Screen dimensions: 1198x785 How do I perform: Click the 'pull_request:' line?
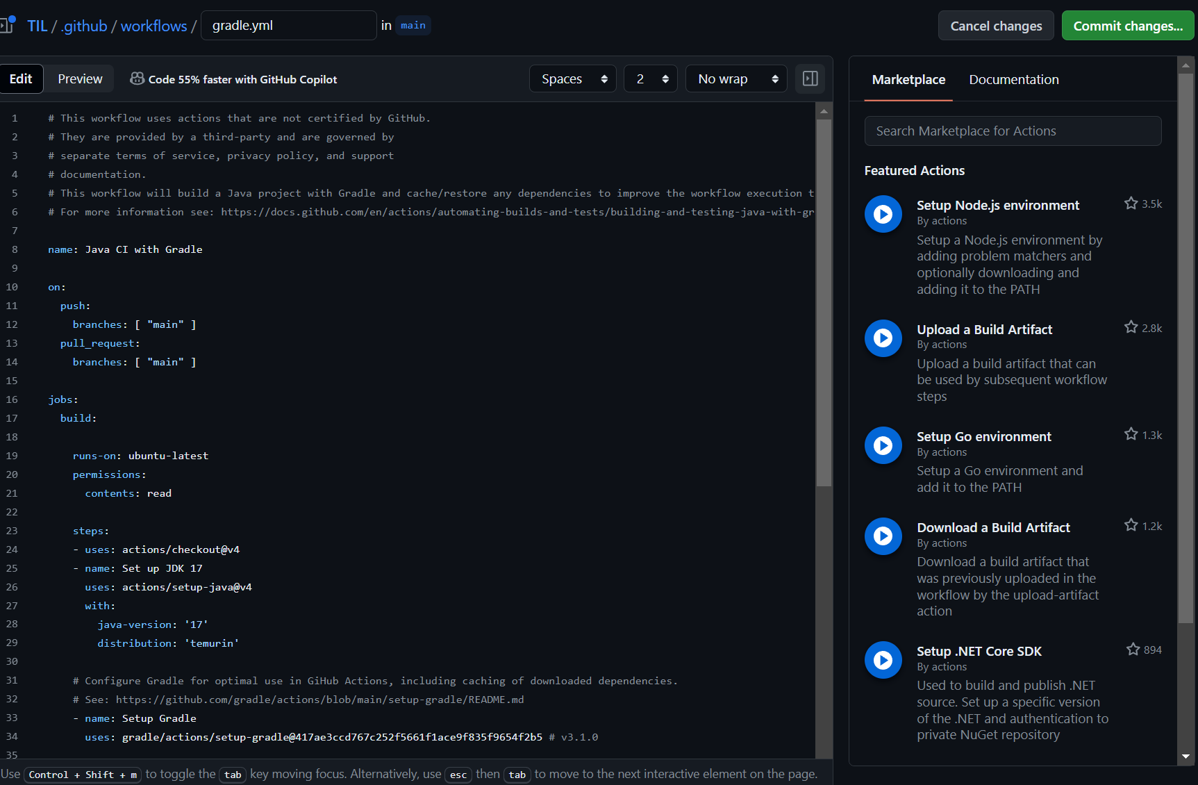tap(100, 343)
